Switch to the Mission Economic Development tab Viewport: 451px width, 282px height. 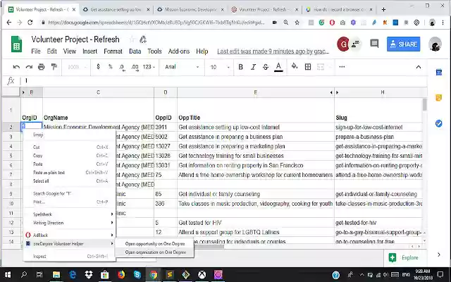(x=190, y=9)
